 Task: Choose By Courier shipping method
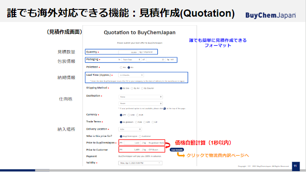coord(142,88)
